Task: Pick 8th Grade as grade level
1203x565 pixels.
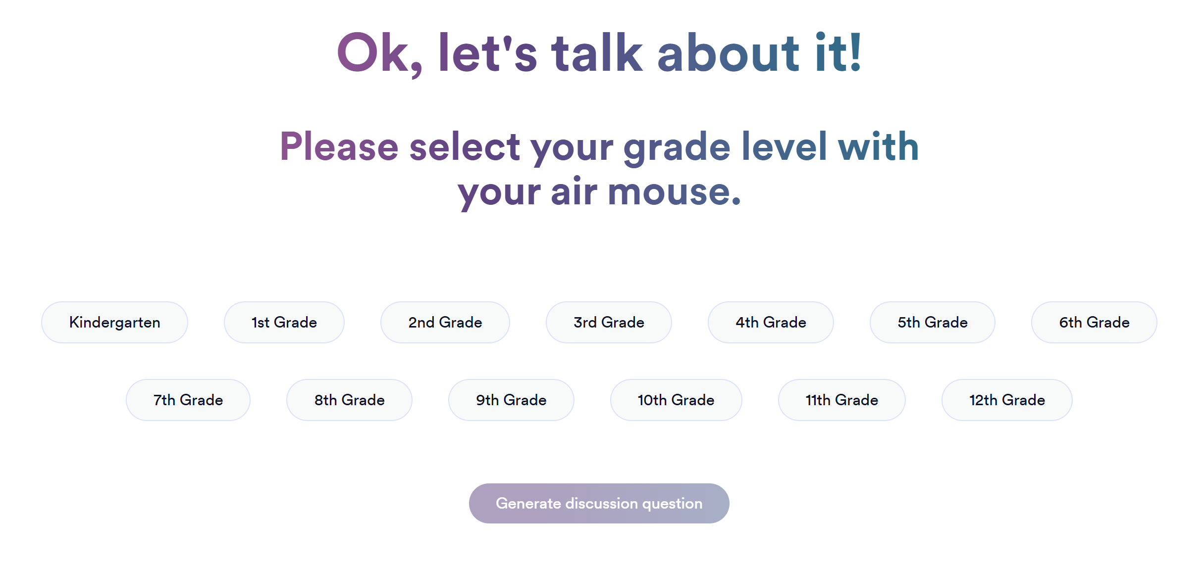Action: (x=349, y=400)
